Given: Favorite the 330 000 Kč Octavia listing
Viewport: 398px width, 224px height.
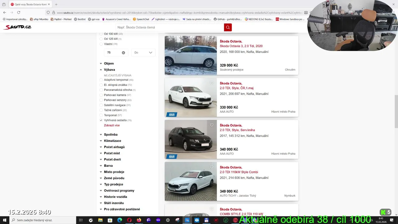Looking at the screenshot, I should [x=212, y=83].
